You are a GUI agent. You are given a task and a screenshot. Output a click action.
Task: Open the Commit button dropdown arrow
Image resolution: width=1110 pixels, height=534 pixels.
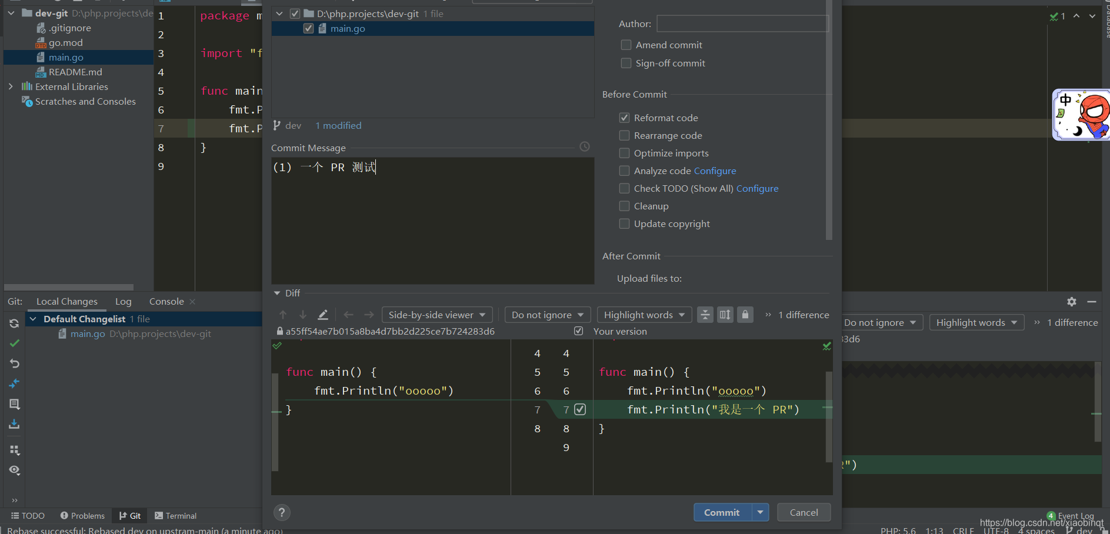[761, 512]
